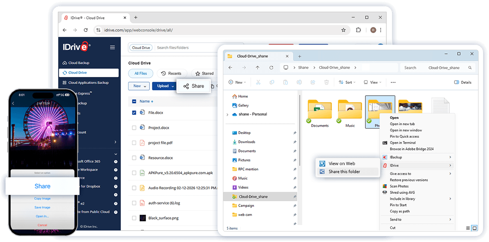489x242 pixels.
Task: Click the site settings icon beside the URL
Action: point(98,30)
